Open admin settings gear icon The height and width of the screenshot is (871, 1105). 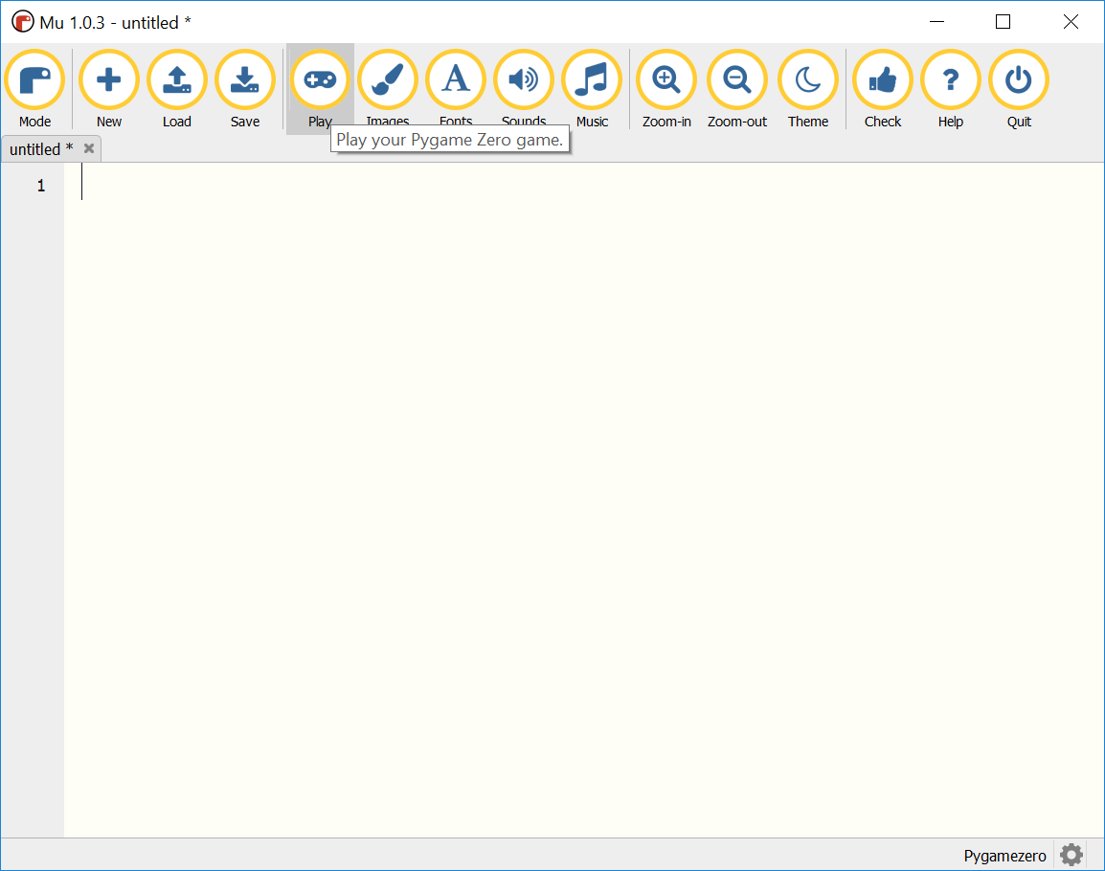click(x=1071, y=855)
